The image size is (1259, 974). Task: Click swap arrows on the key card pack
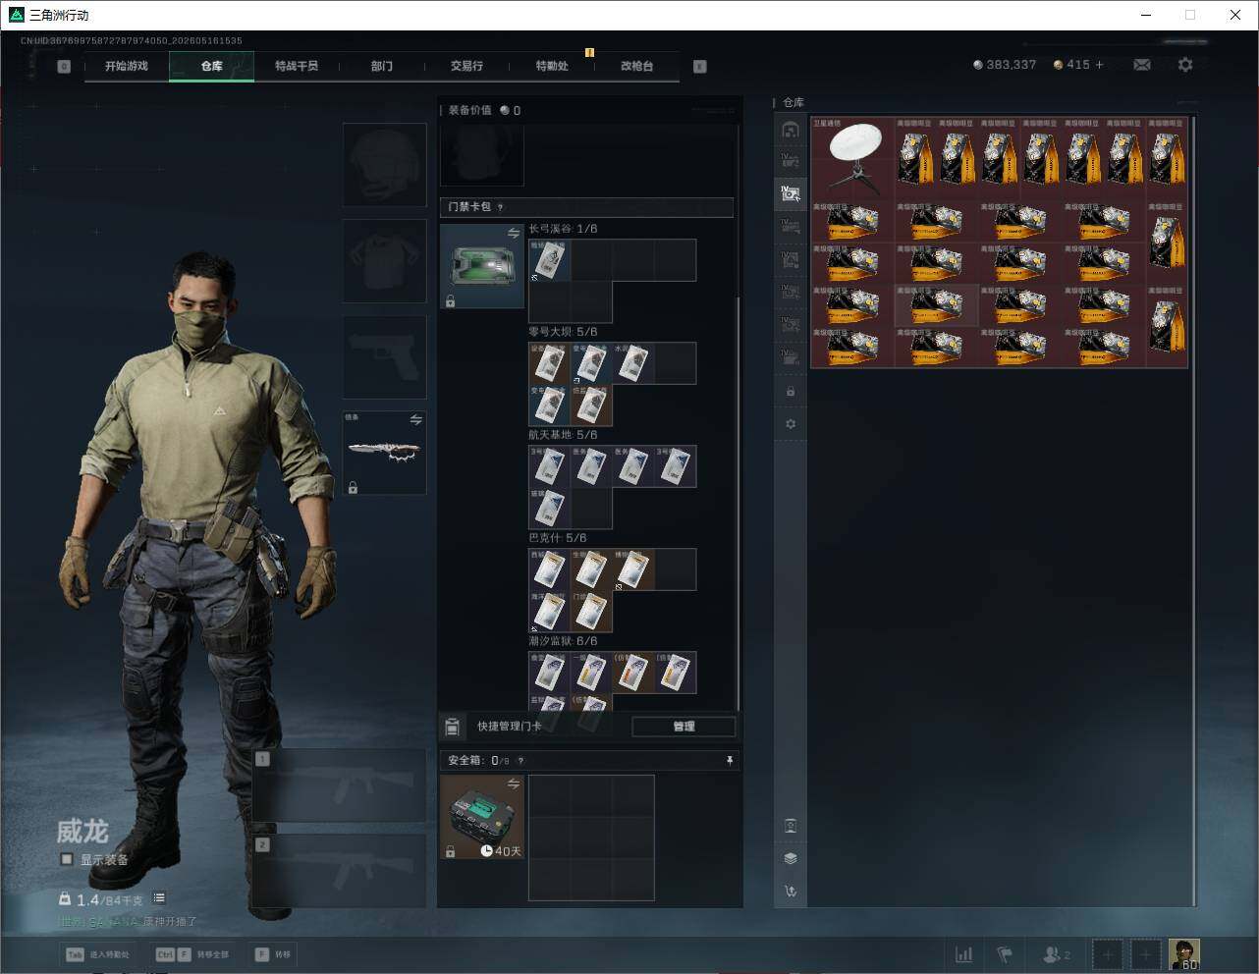click(x=514, y=234)
